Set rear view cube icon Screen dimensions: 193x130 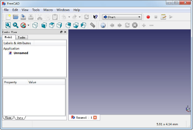68,25
